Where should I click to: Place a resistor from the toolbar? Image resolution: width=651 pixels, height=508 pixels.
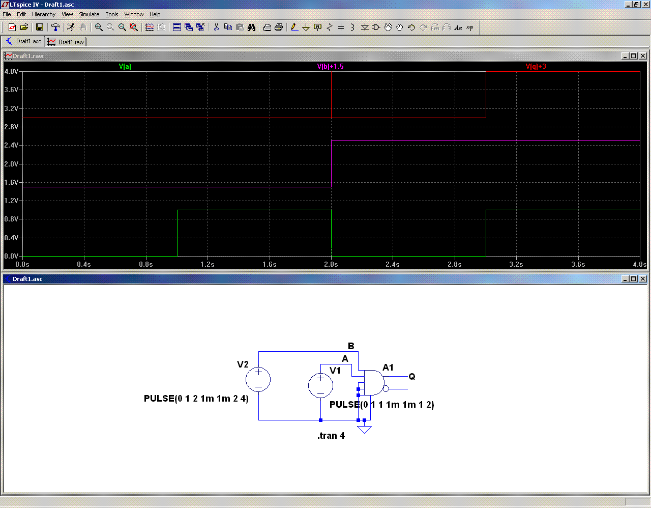329,27
